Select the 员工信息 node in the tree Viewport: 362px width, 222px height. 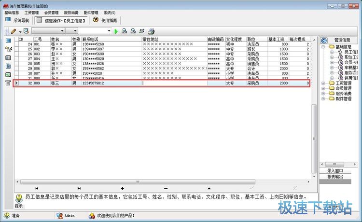coord(351,52)
